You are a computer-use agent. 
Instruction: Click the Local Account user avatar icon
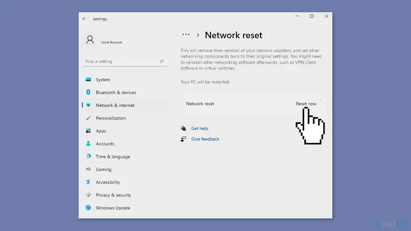(x=90, y=40)
